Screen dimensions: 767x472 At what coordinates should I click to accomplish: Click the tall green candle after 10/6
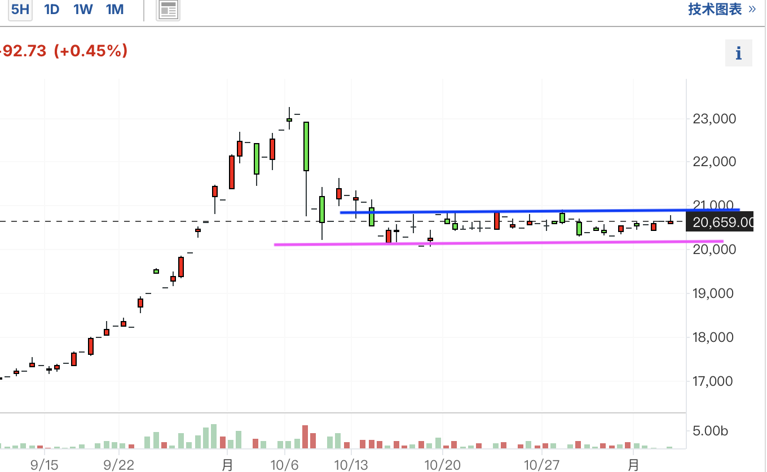(x=306, y=146)
